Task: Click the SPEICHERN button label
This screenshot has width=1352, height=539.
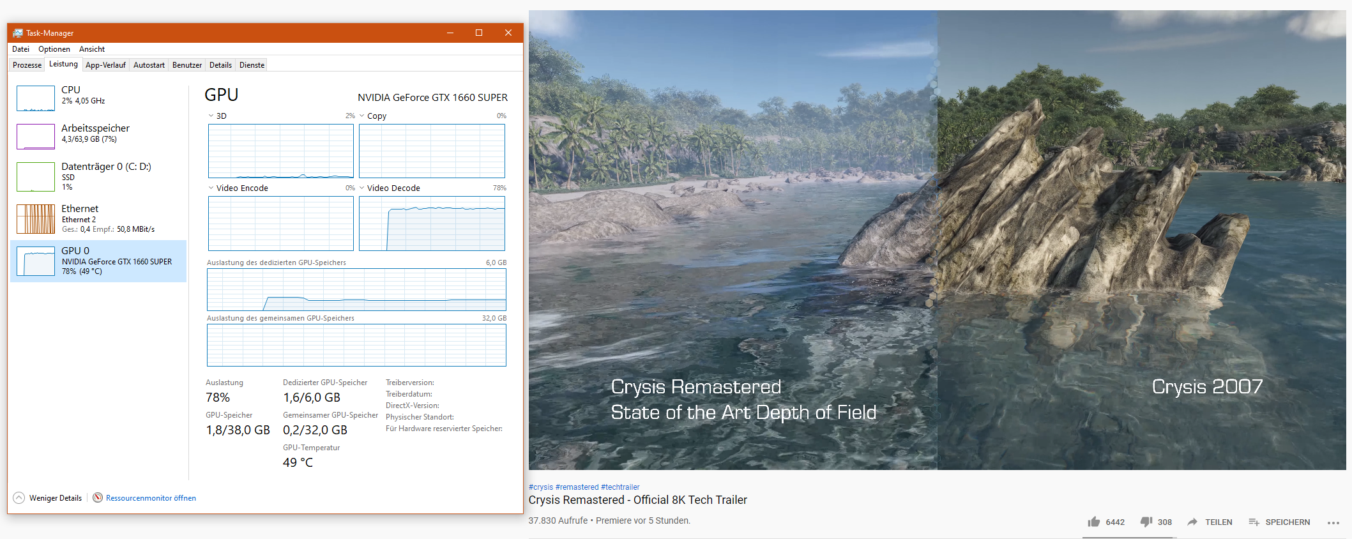Action: tap(1287, 522)
